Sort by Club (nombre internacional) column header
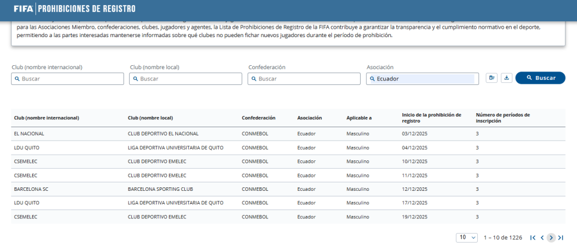This screenshot has width=577, height=251. 46,118
